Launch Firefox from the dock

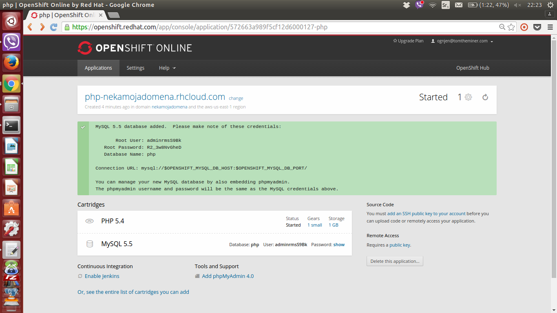pyautogui.click(x=11, y=63)
